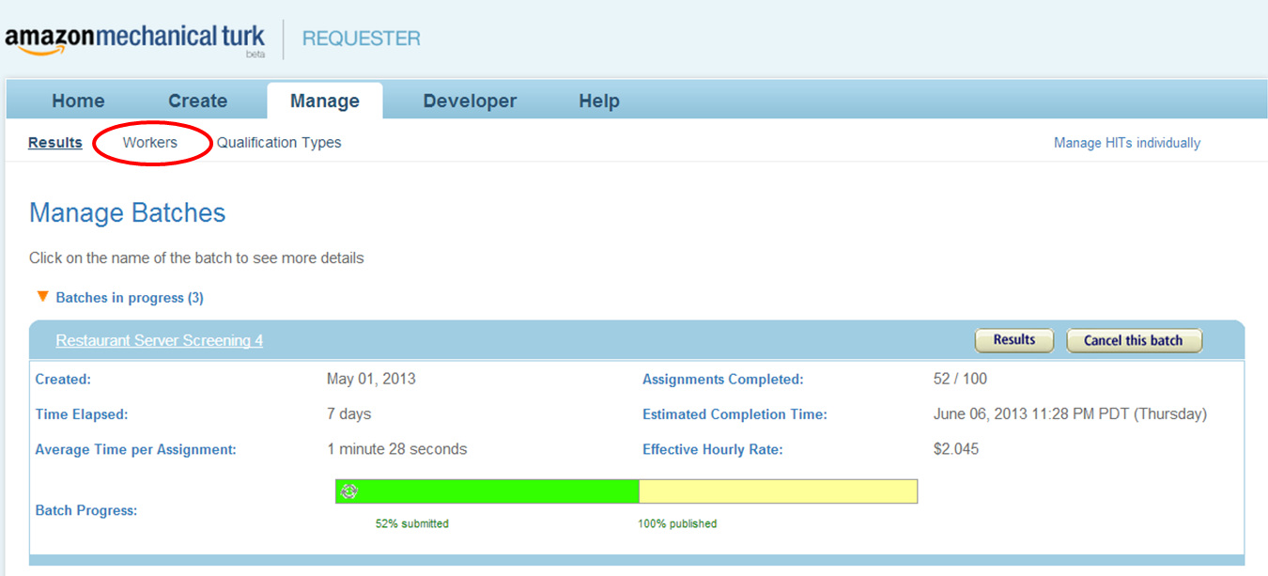This screenshot has height=576, width=1268.
Task: Click the '100% published' label
Action: point(677,523)
